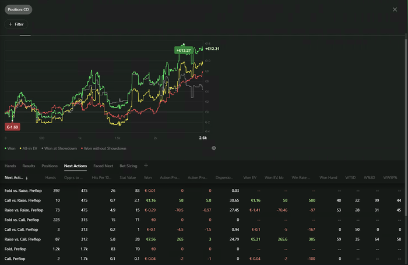Select the Call, Preflop row label
The width and height of the screenshot is (408, 265).
(15, 259)
